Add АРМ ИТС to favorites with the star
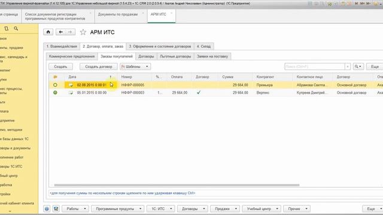 point(83,32)
